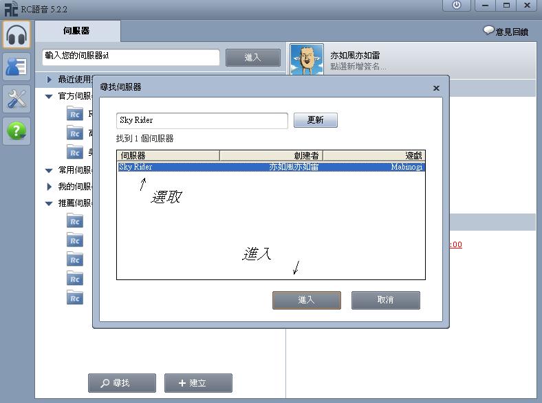Open the contacts list sidebar icon
542x403 pixels.
[x=17, y=67]
